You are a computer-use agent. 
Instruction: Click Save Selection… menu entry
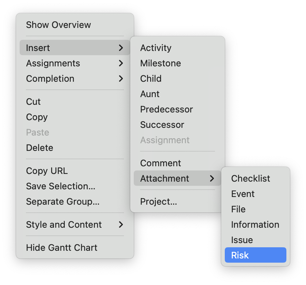[x=61, y=186]
